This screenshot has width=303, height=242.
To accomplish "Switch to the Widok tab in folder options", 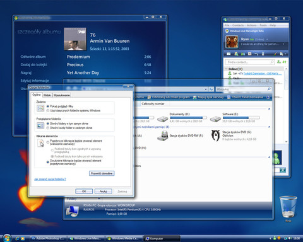I will (x=47, y=95).
